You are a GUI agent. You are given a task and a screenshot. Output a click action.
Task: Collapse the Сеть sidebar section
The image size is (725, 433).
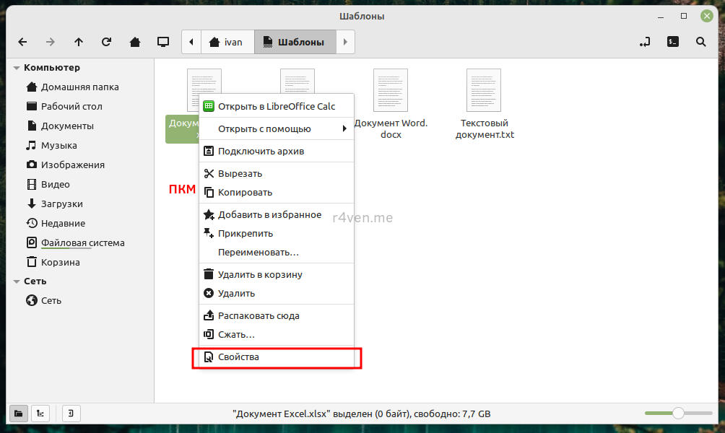point(17,281)
